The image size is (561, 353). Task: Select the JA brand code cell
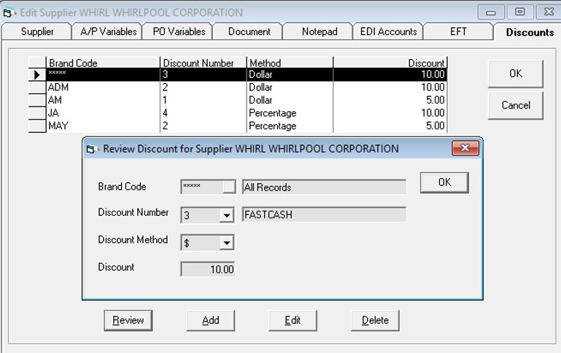coord(103,113)
